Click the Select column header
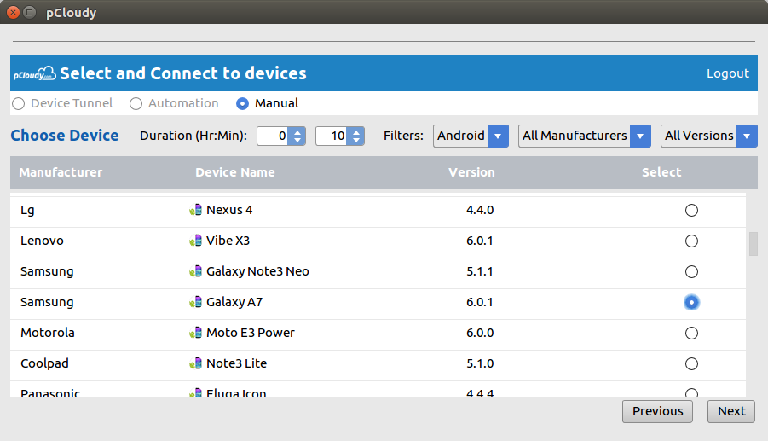This screenshot has width=768, height=441. tap(661, 172)
